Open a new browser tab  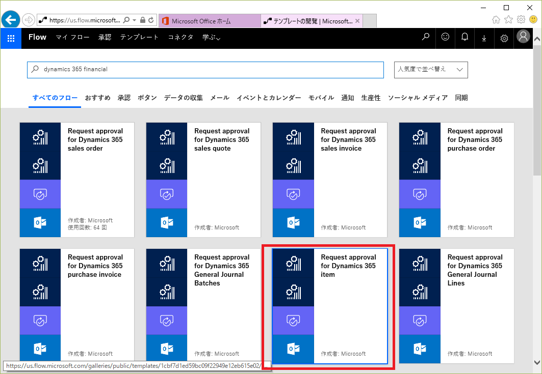(x=370, y=21)
